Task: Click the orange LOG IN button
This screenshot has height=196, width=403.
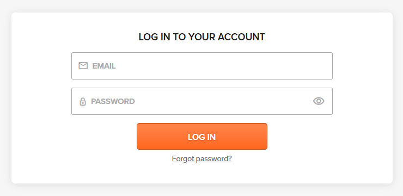Action: point(202,137)
